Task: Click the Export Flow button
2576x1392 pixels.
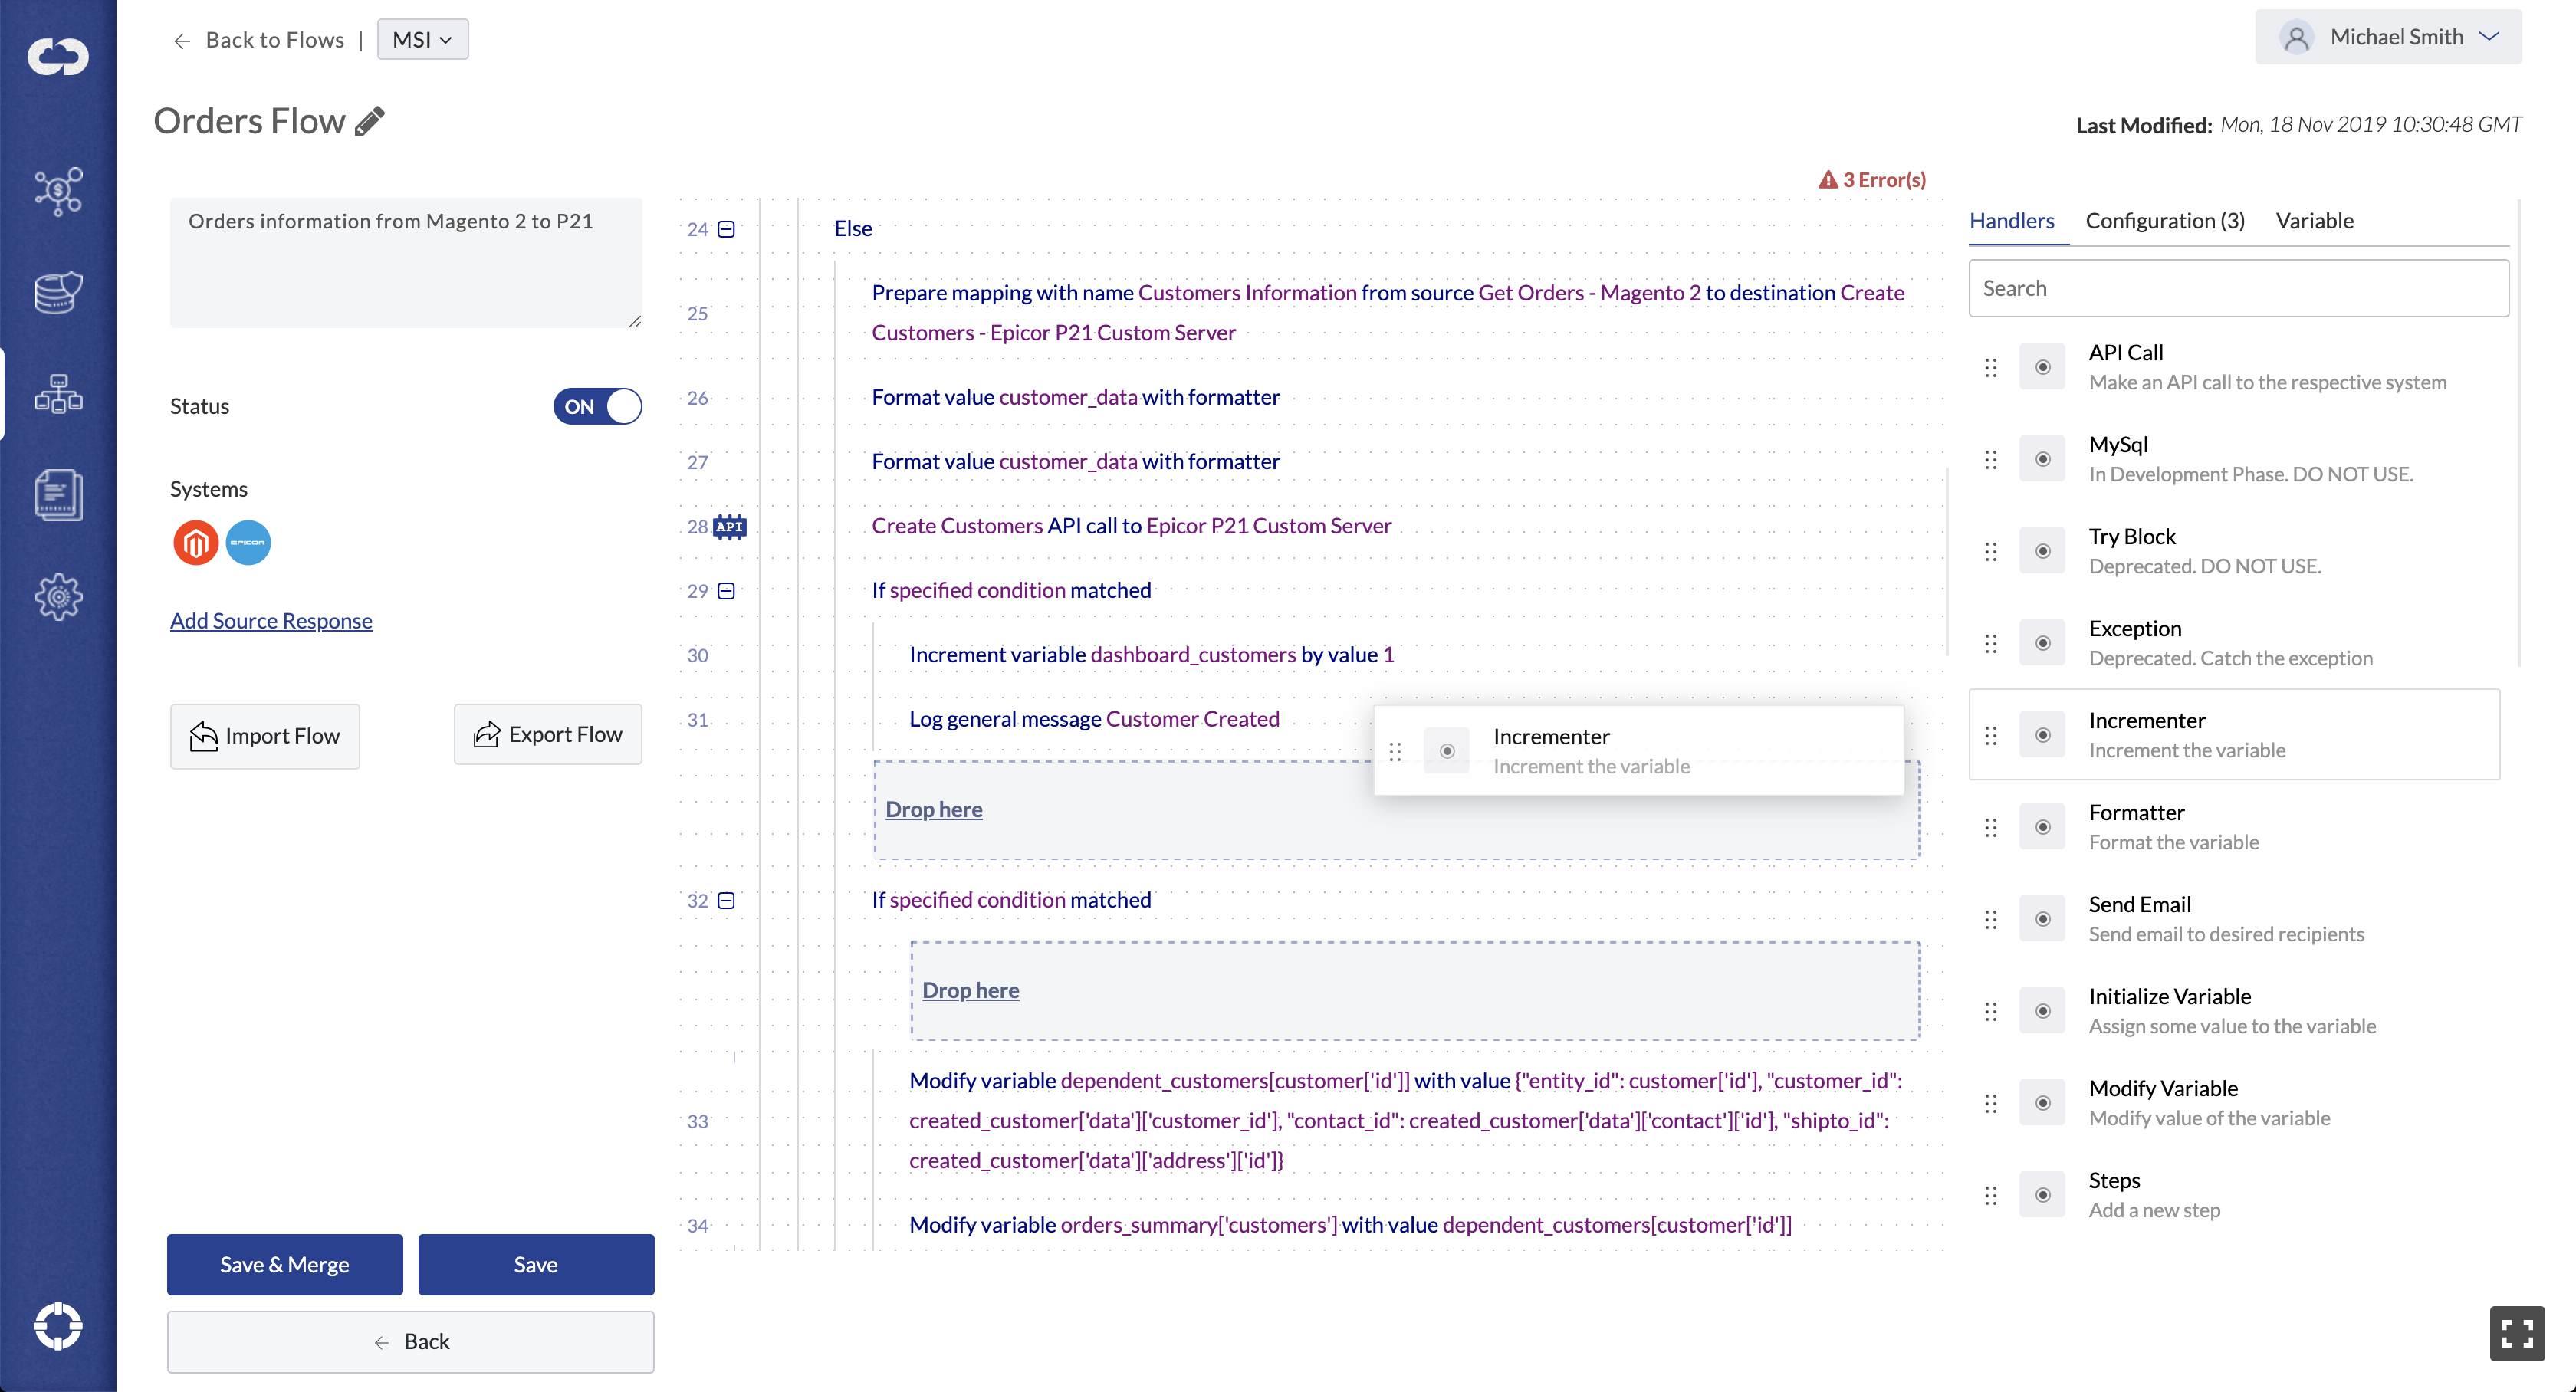Action: click(547, 735)
